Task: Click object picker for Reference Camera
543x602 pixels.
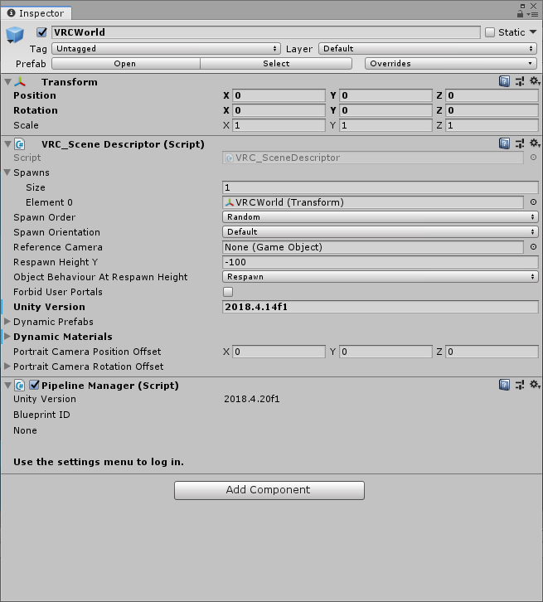Action: coord(533,247)
